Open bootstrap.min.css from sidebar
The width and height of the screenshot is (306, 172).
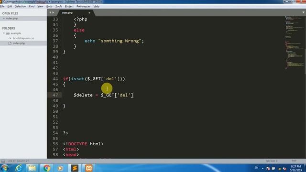(23, 38)
